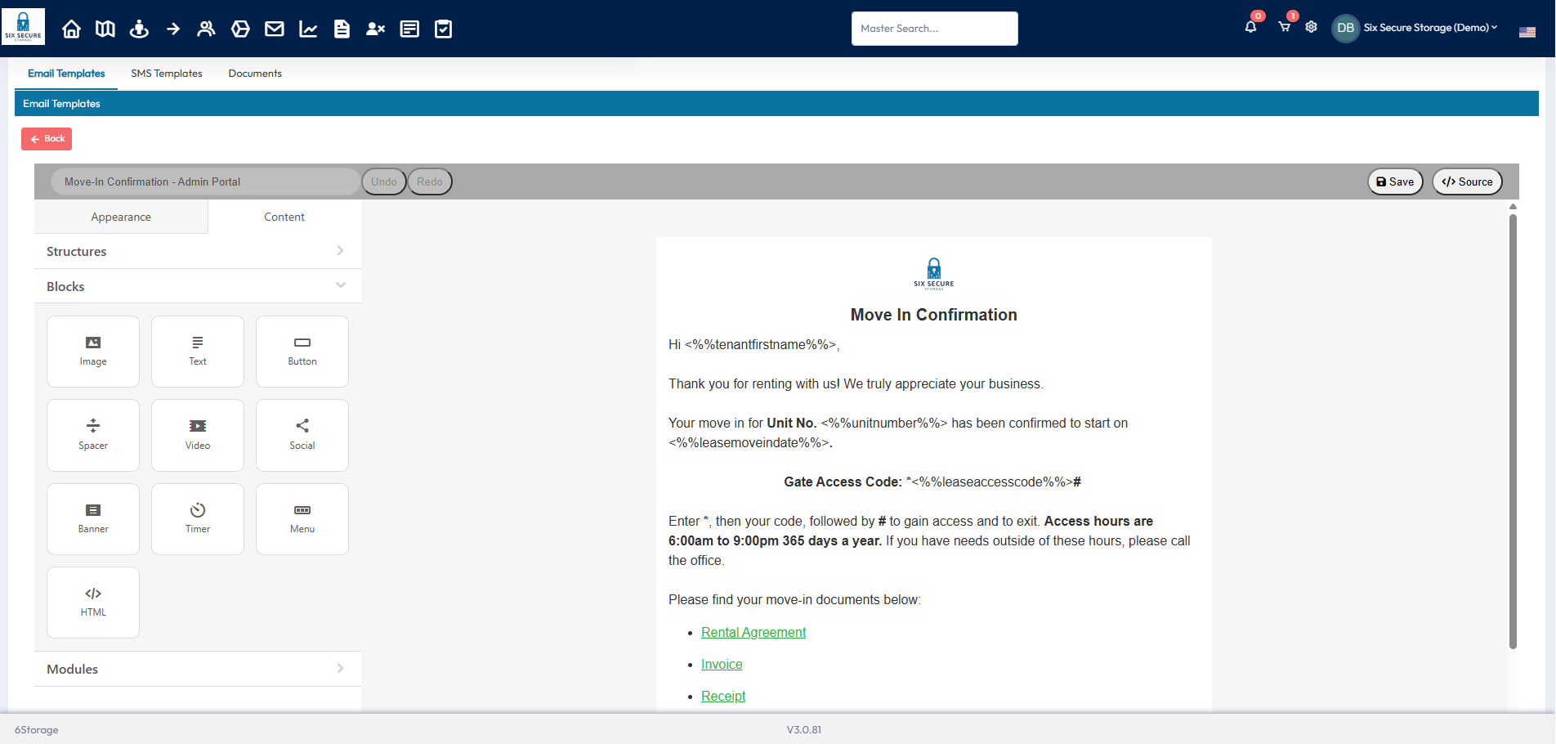Click the user-remove icon in navbar
The height and width of the screenshot is (744, 1556).
pyautogui.click(x=375, y=29)
